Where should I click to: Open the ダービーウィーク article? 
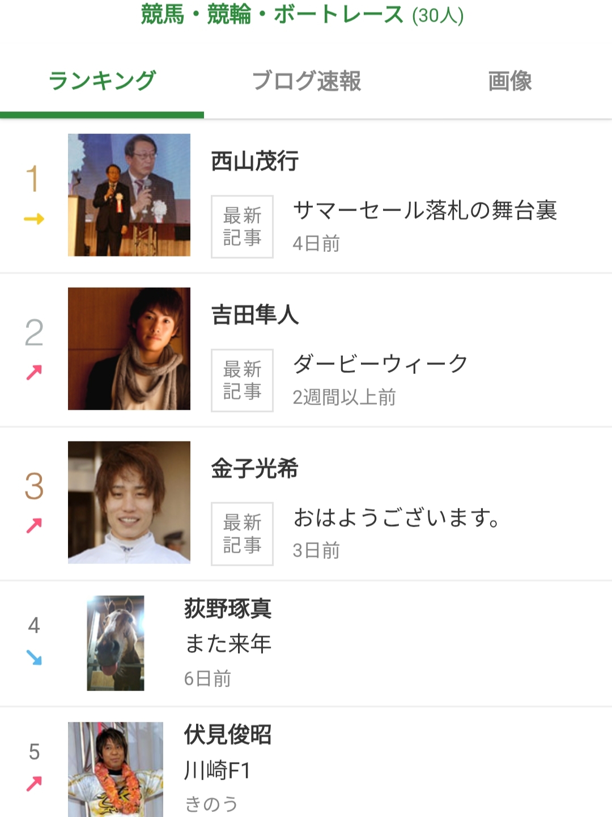(x=380, y=364)
